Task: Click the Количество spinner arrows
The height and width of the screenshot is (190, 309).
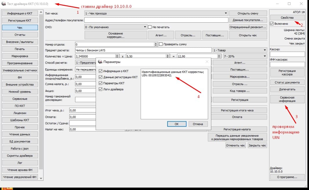Action: (x=117, y=56)
